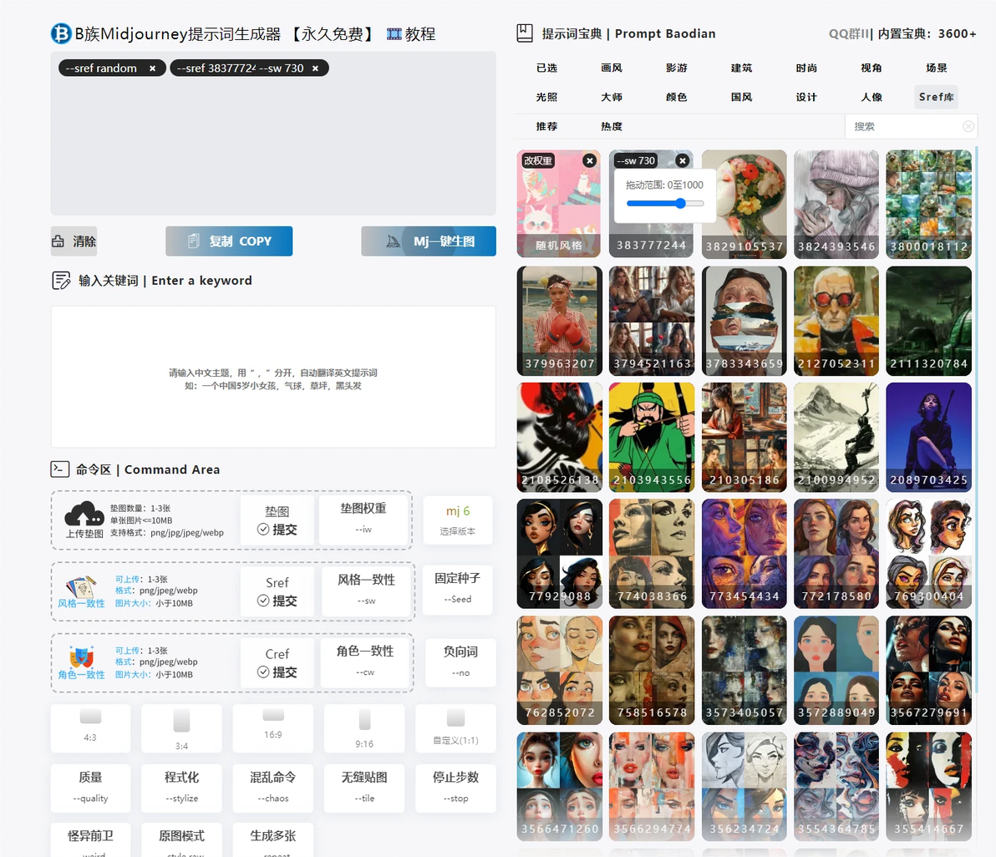Screen dimensions: 996x857
Task: Select the 4:3 aspect ratio
Action: 90,728
